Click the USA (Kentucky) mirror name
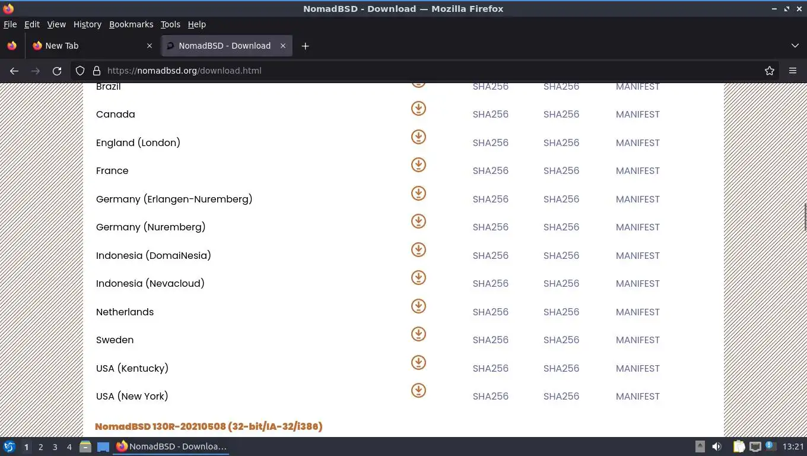Viewport: 807px width, 456px height. 132,369
